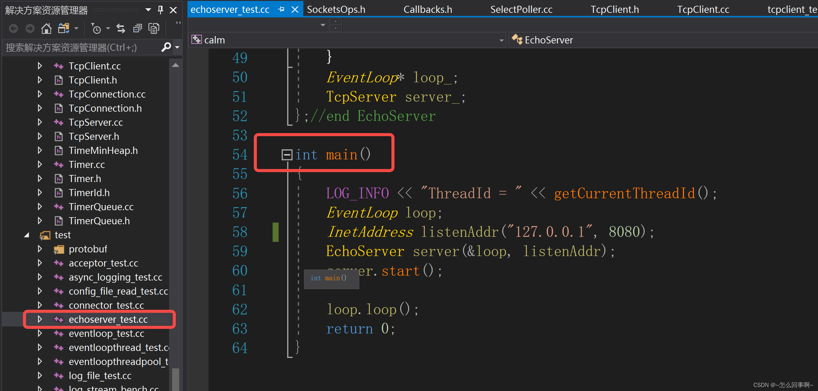Screen dimensions: 818x391
Task: Expand the TcpServer.h tree node
Action: [x=39, y=136]
